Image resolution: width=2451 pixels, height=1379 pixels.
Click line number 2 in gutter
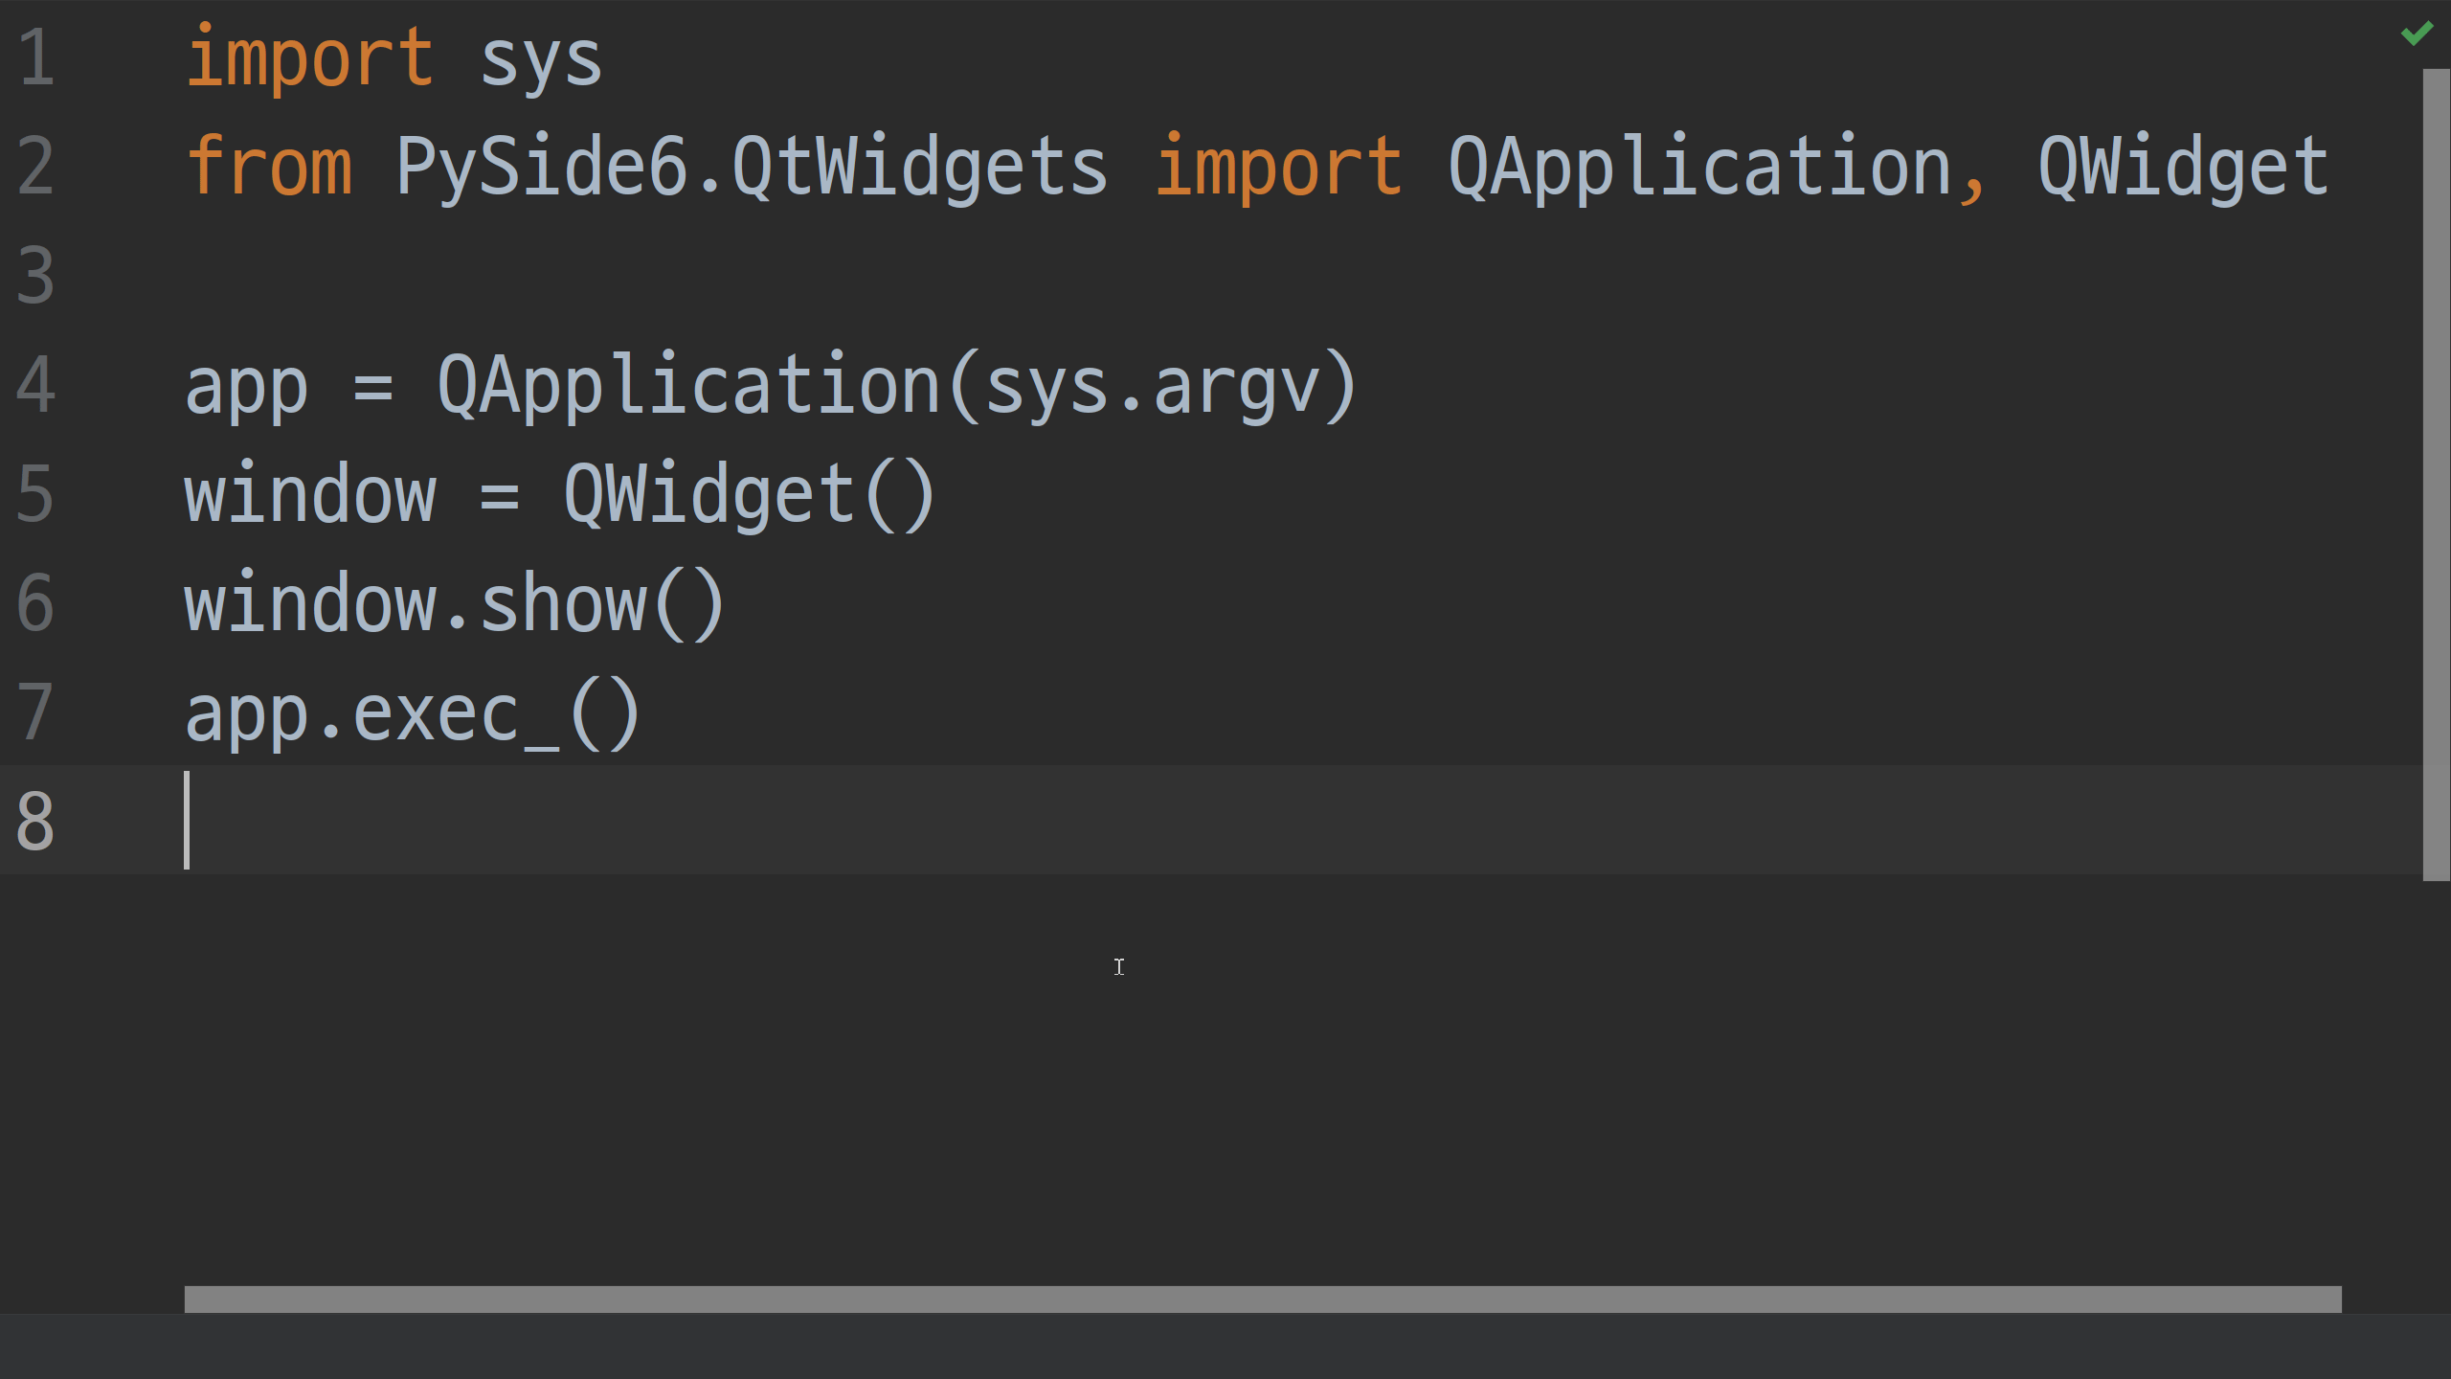click(36, 167)
